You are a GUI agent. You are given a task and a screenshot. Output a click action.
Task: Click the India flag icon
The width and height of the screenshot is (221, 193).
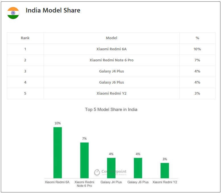(x=13, y=13)
